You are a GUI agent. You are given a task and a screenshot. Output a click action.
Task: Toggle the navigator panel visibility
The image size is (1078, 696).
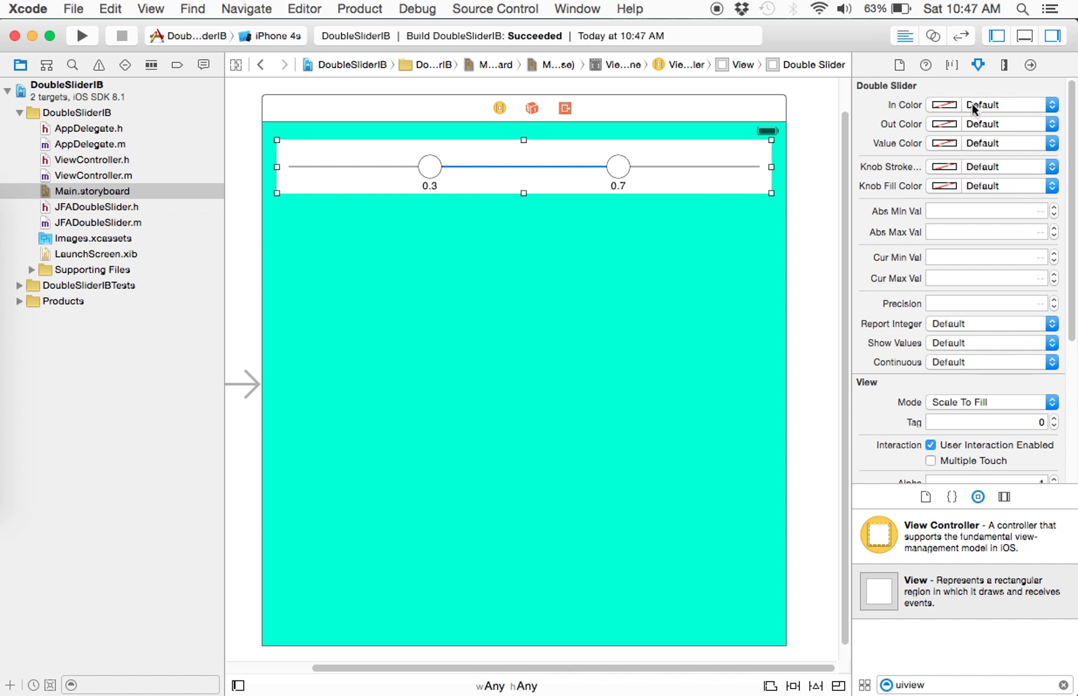point(997,36)
